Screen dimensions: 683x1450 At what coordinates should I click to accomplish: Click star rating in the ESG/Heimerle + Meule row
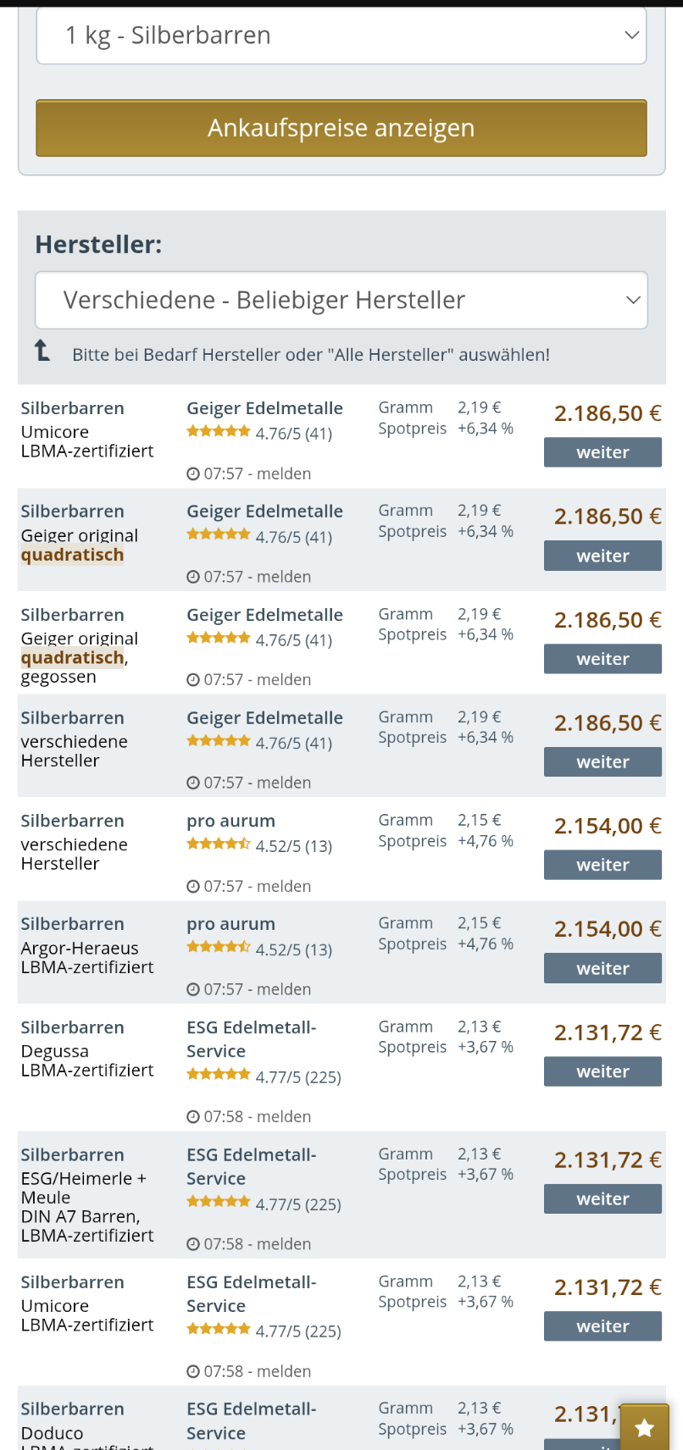[x=219, y=1203]
